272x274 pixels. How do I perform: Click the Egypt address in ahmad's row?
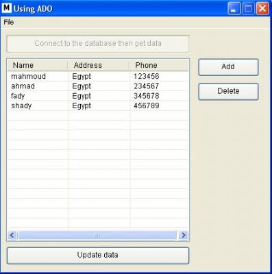(82, 86)
